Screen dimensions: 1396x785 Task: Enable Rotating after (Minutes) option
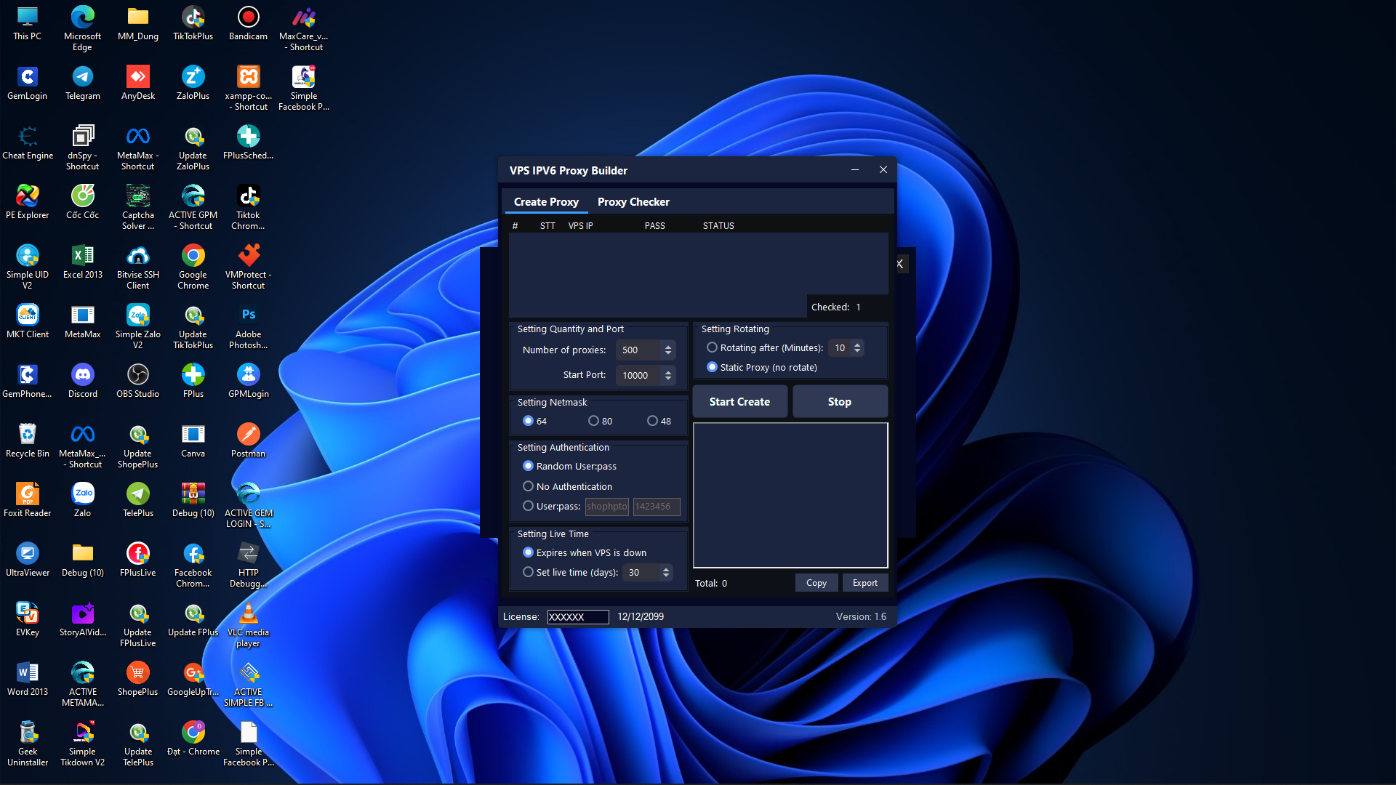click(713, 347)
